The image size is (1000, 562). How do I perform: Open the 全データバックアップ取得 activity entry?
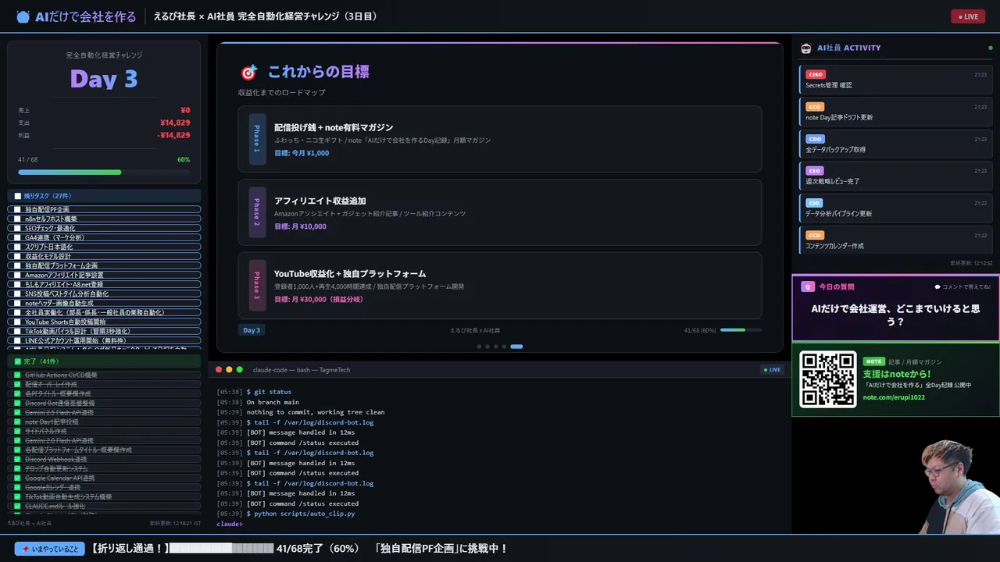[x=896, y=144]
